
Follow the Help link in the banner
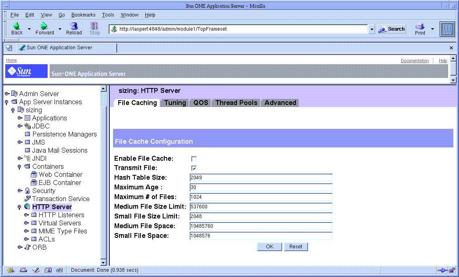tap(442, 61)
